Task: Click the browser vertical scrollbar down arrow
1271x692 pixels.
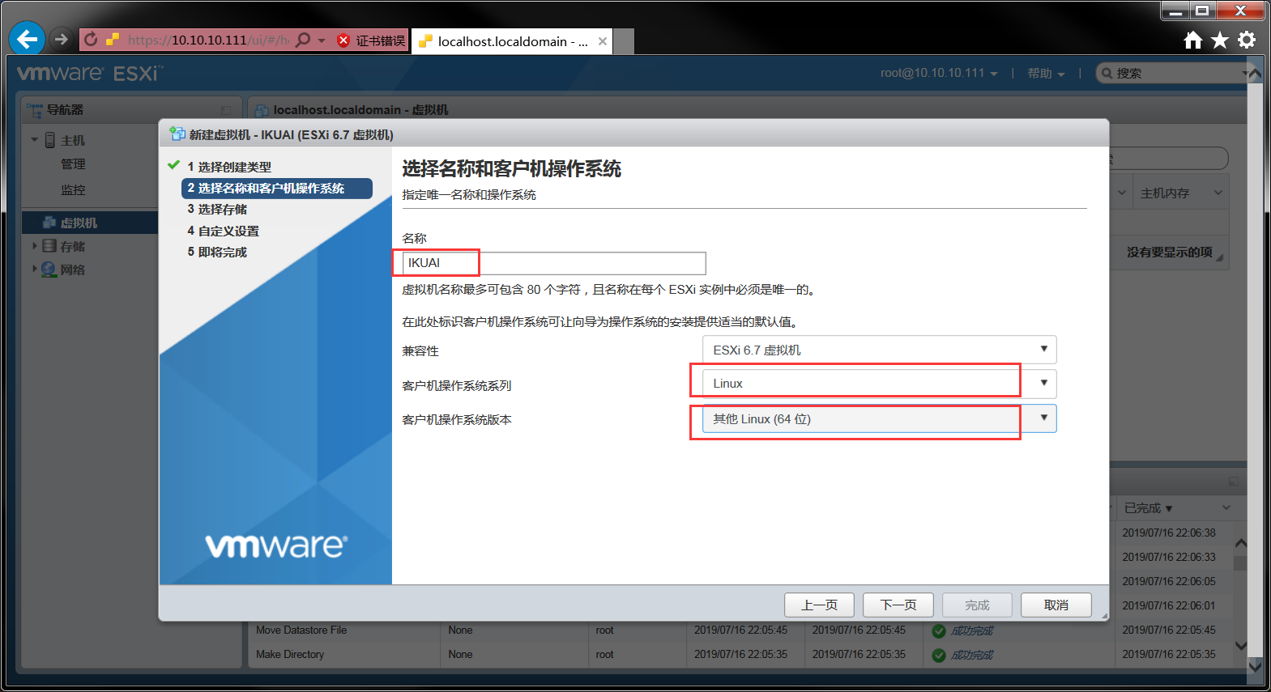Action: click(1255, 667)
